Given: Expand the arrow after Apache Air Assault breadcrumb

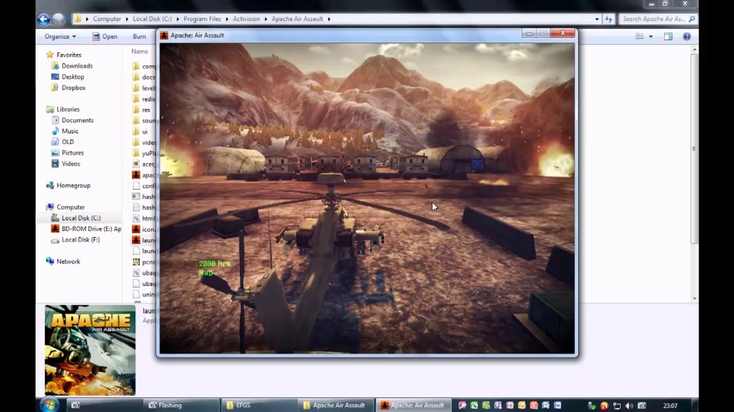Looking at the screenshot, I should 329,19.
